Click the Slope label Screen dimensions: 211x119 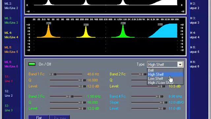click(x=114, y=102)
